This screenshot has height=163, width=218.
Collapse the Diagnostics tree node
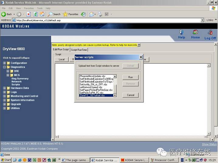point(5,67)
